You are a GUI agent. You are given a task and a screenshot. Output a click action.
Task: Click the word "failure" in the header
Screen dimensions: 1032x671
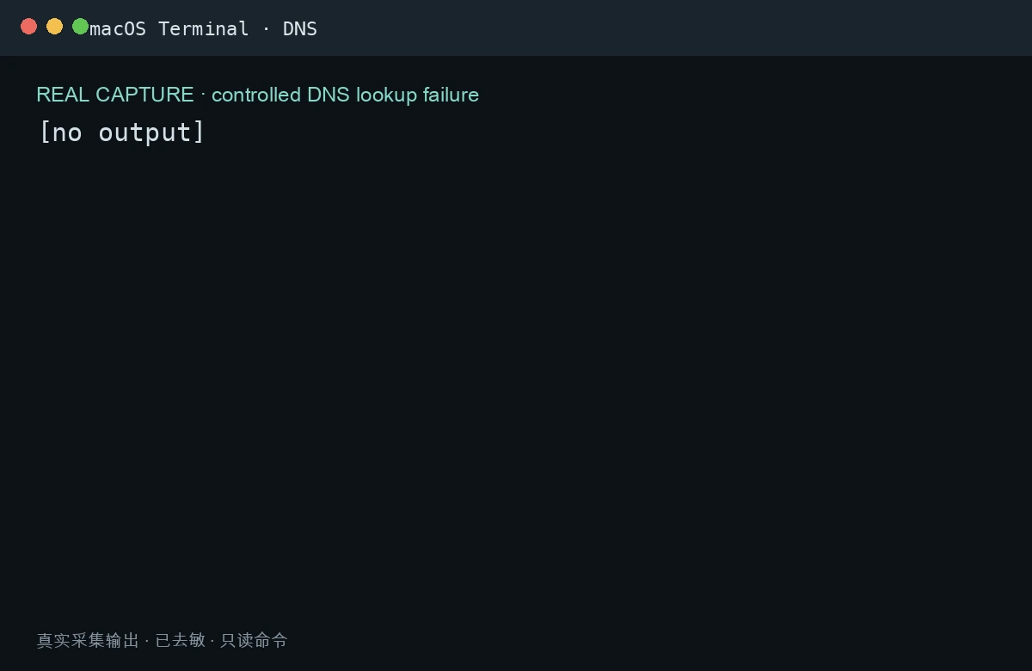coord(451,95)
